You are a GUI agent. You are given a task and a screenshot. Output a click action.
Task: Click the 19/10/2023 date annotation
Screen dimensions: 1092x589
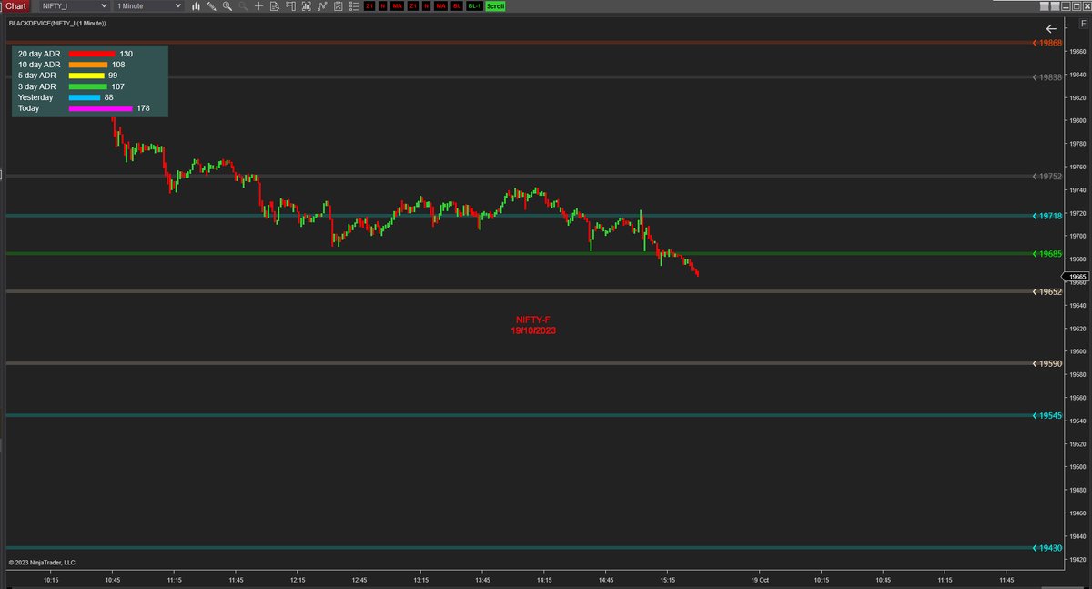tap(533, 331)
